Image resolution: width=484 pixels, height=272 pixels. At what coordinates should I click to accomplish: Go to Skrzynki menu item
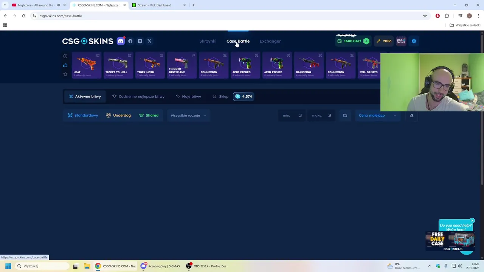[208, 41]
